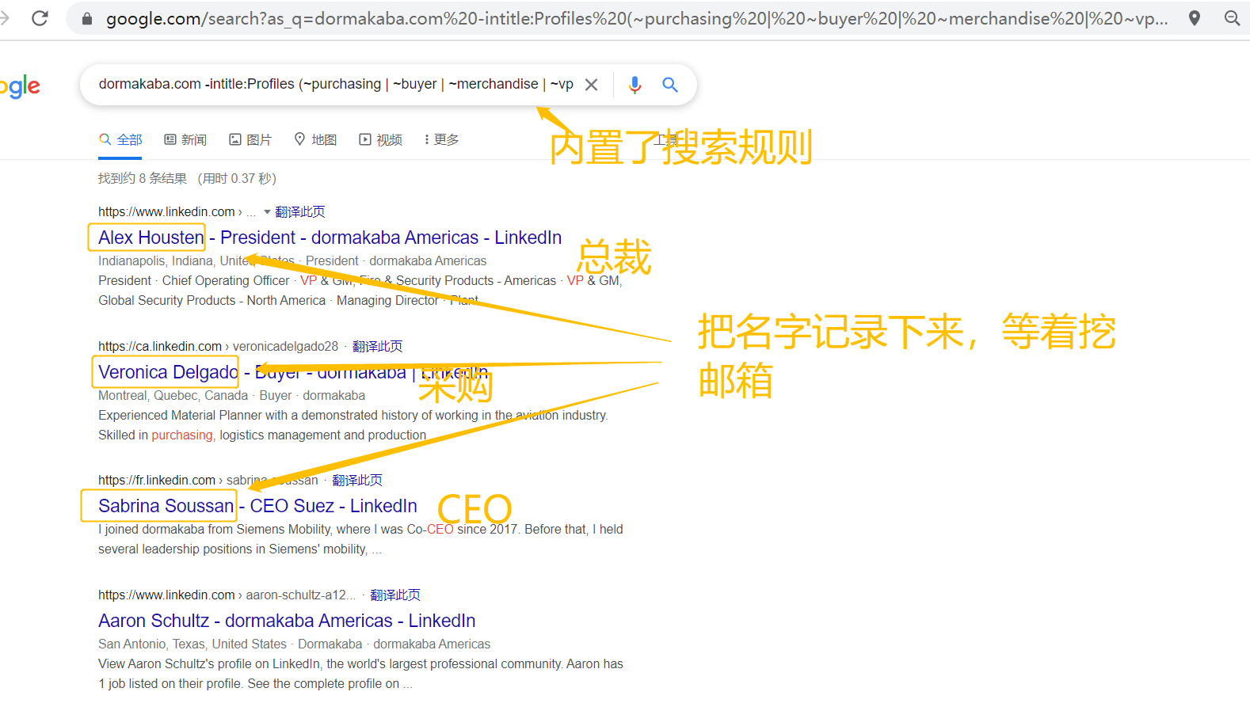Click the browser URL address bar
Viewport: 1250px width, 707px height.
point(637,18)
